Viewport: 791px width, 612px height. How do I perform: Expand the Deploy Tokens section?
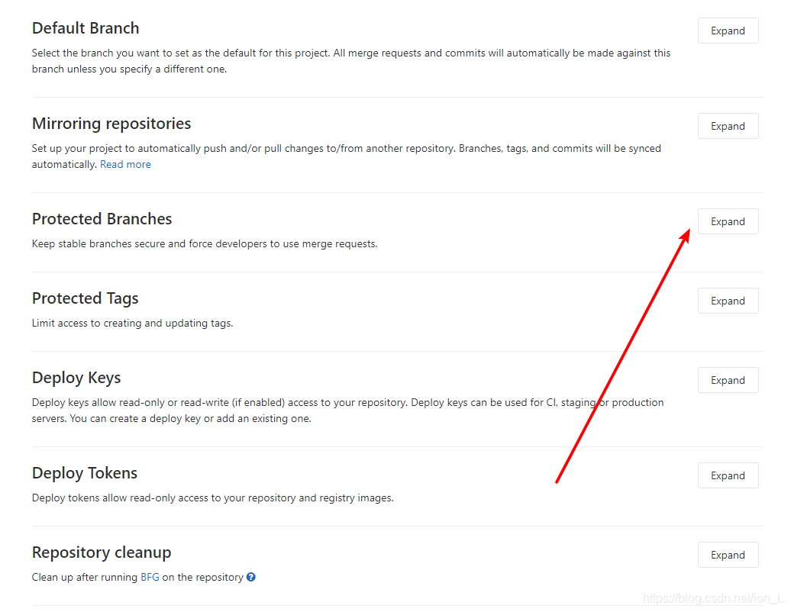click(728, 475)
